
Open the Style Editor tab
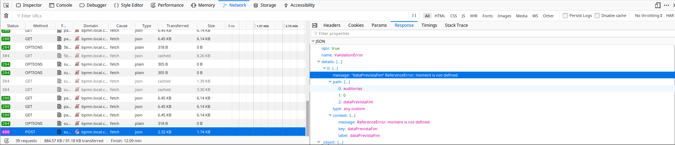click(x=129, y=5)
